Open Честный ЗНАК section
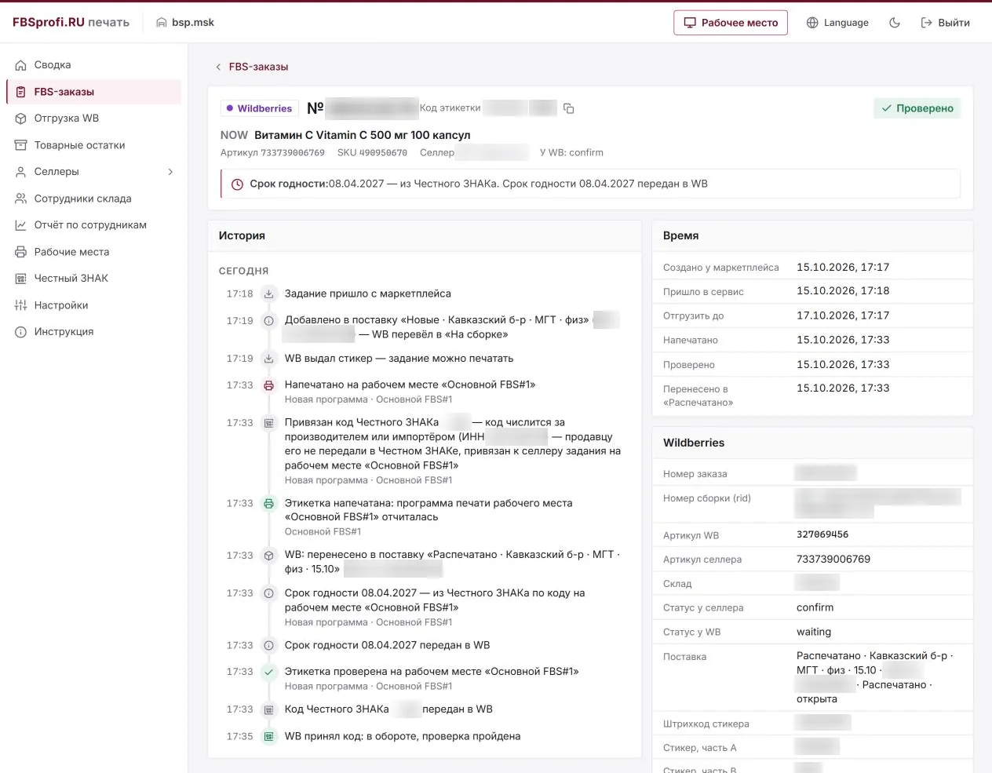Image resolution: width=992 pixels, height=773 pixels. pos(93,279)
